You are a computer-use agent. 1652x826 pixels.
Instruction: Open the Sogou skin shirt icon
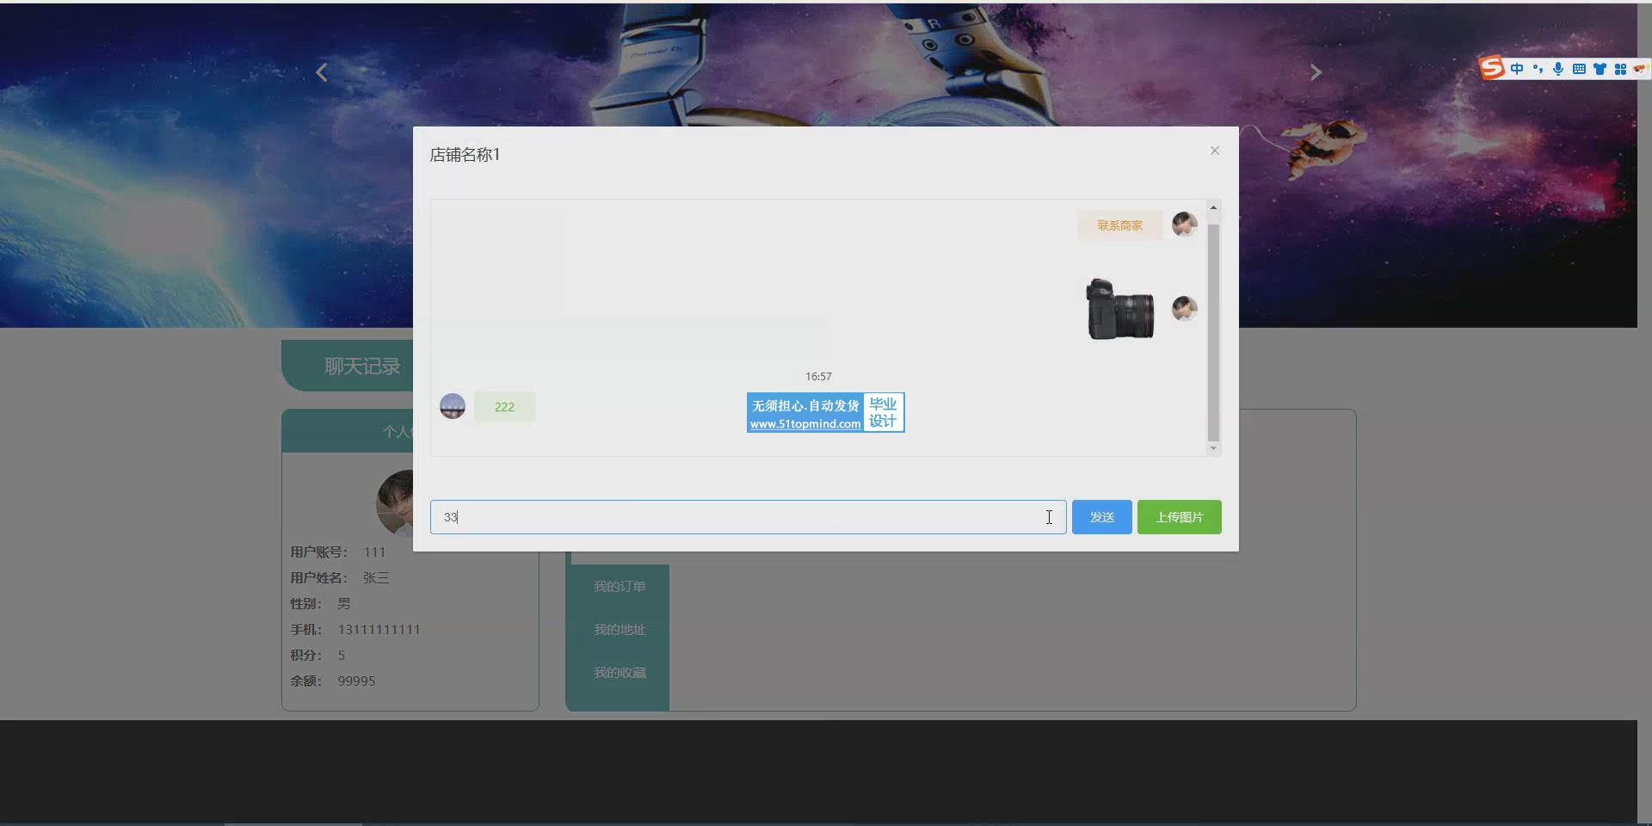(x=1600, y=69)
